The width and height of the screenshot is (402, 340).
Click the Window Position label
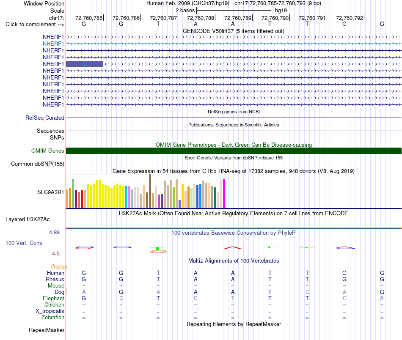coord(44,3)
